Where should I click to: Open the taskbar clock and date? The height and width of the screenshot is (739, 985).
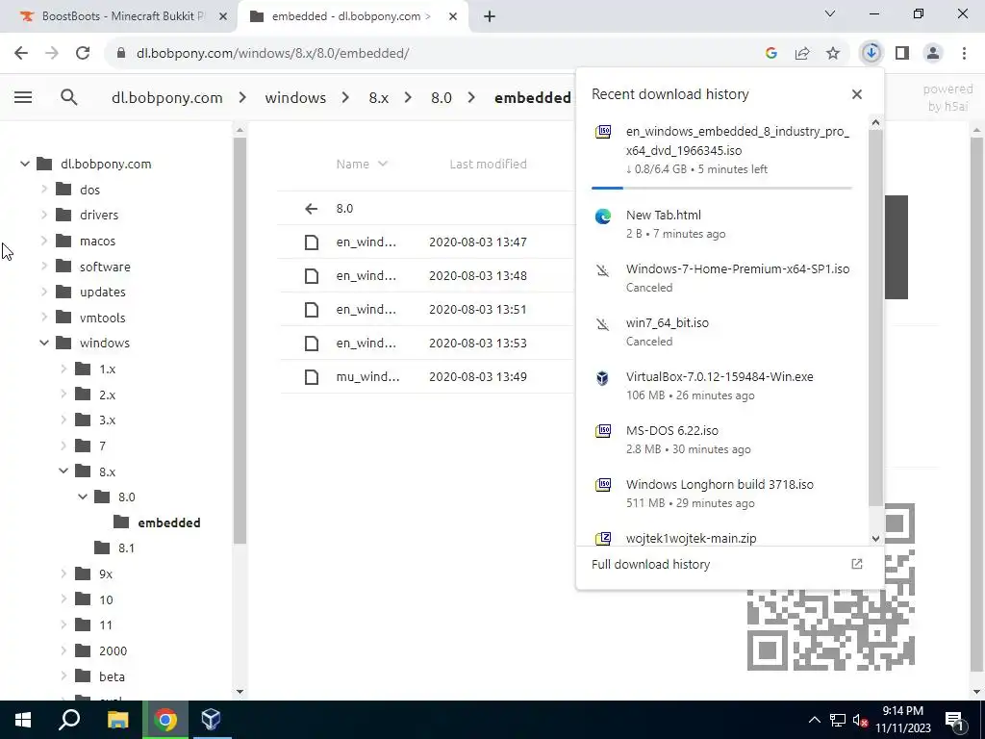click(x=902, y=720)
